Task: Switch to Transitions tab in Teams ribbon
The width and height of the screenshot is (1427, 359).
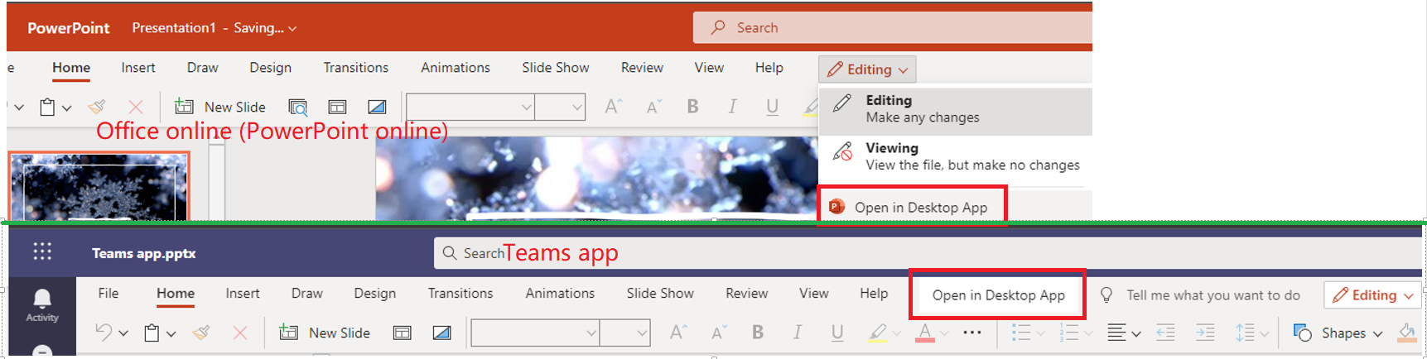Action: pyautogui.click(x=460, y=293)
